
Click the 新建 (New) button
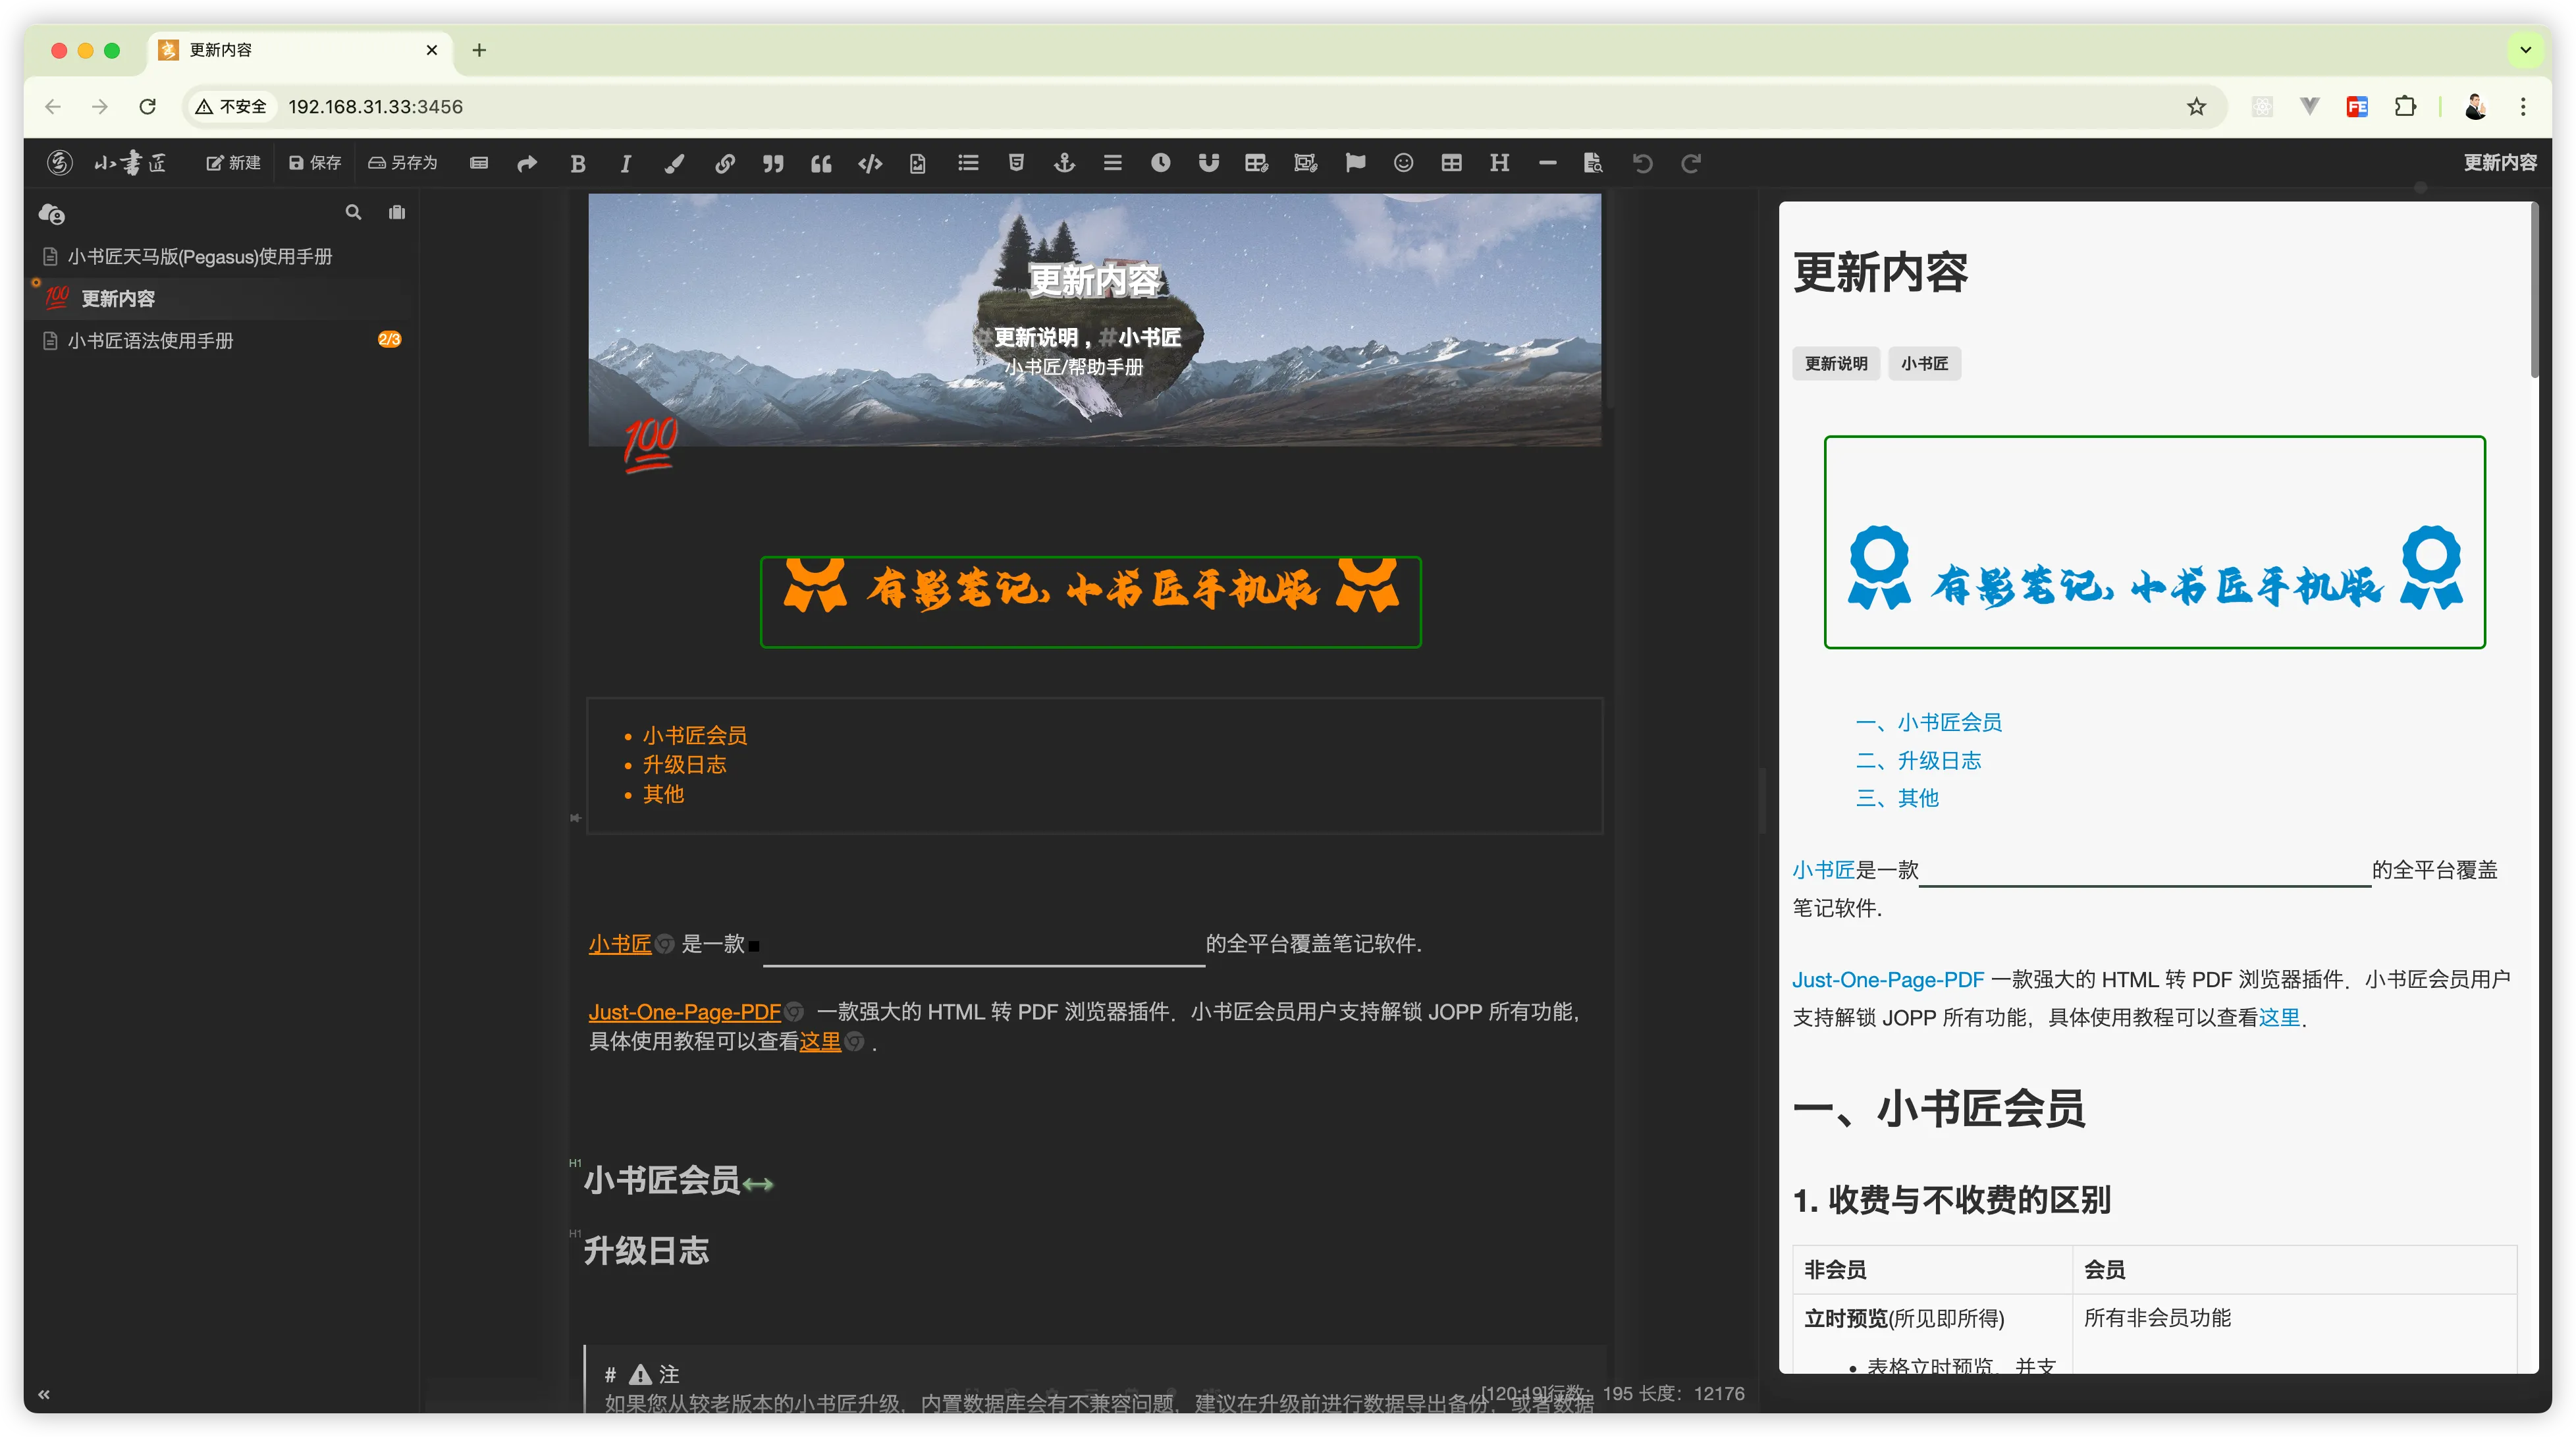point(233,163)
